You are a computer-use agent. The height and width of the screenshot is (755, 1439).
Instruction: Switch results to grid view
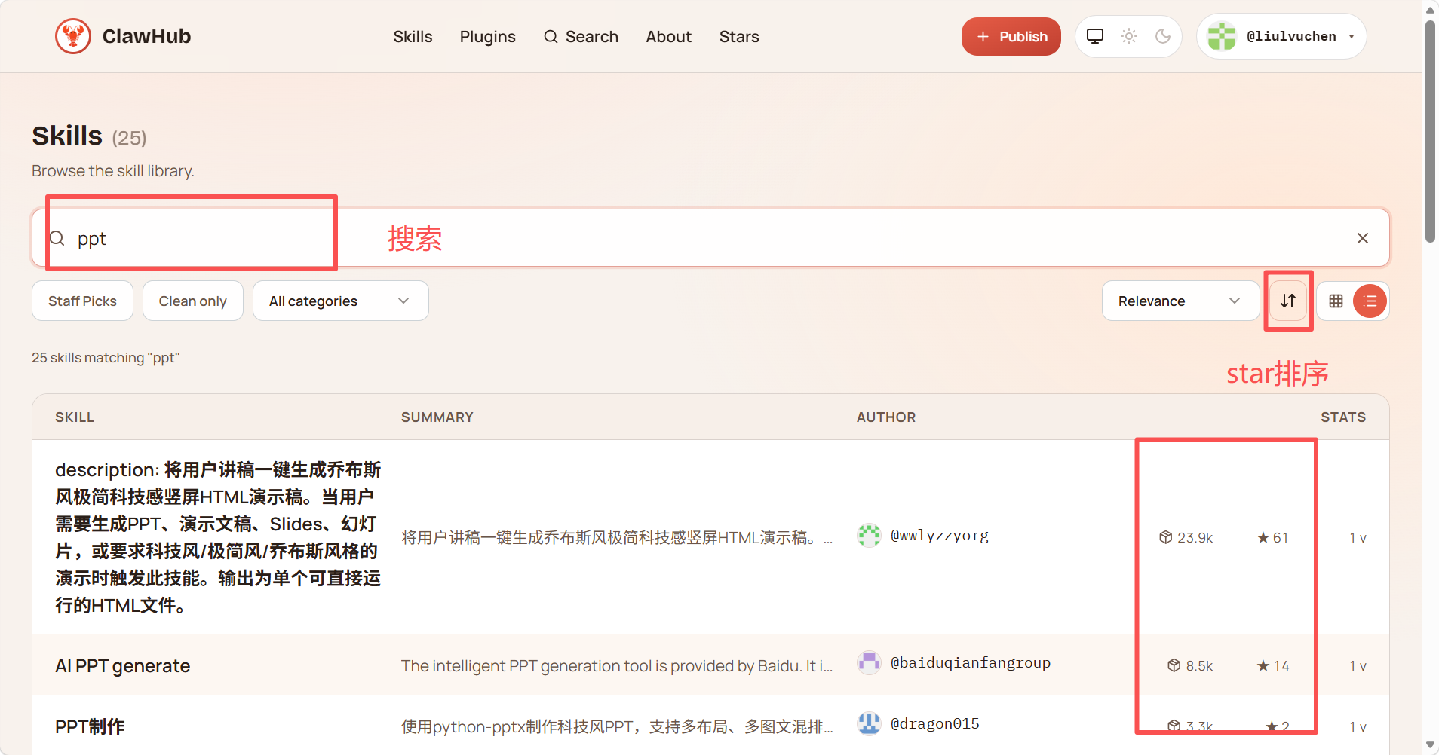[x=1336, y=301]
